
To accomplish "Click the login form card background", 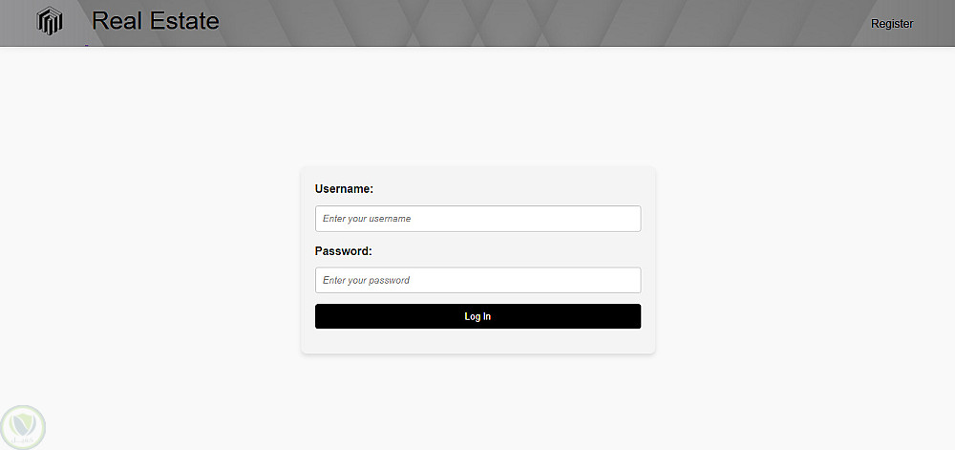I will coord(477,342).
